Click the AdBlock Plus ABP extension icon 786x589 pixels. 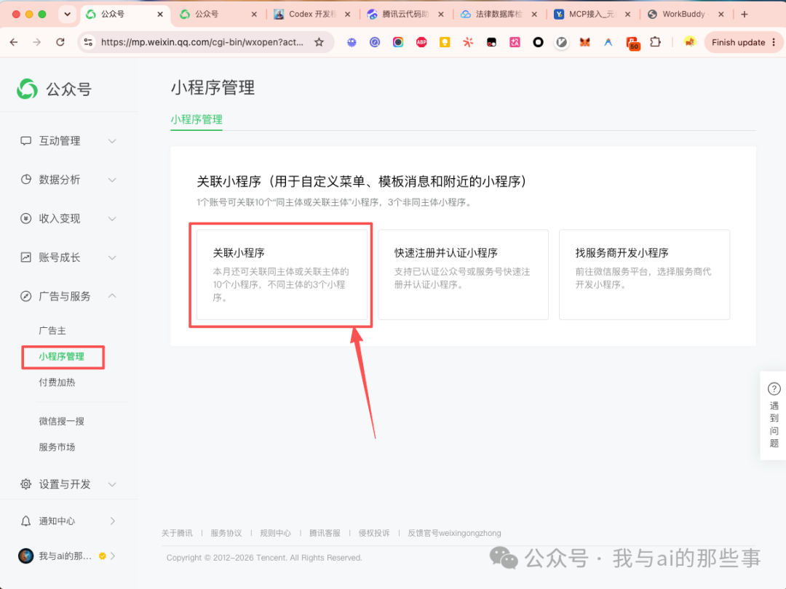tap(421, 43)
